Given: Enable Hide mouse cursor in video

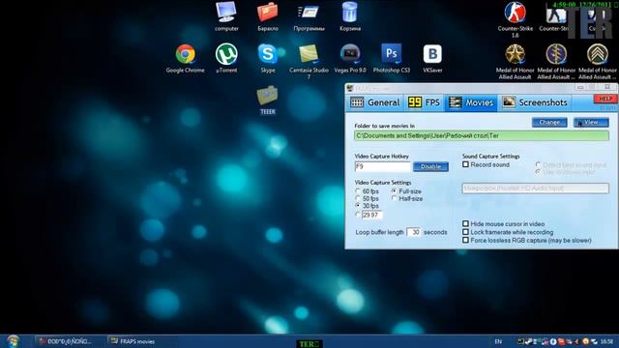Looking at the screenshot, I should pyautogui.click(x=466, y=223).
